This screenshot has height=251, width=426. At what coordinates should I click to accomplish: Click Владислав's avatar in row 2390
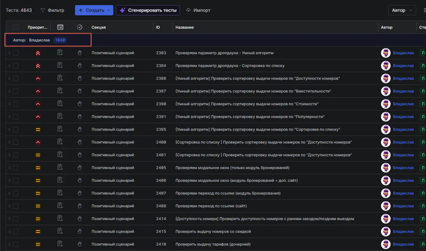386,104
